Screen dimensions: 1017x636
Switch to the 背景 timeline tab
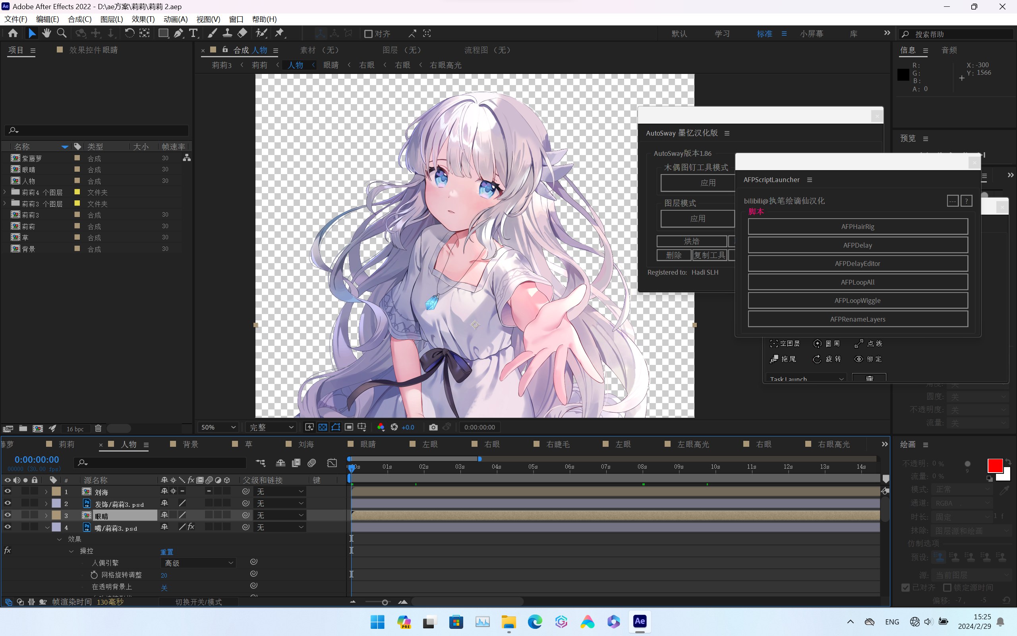190,444
